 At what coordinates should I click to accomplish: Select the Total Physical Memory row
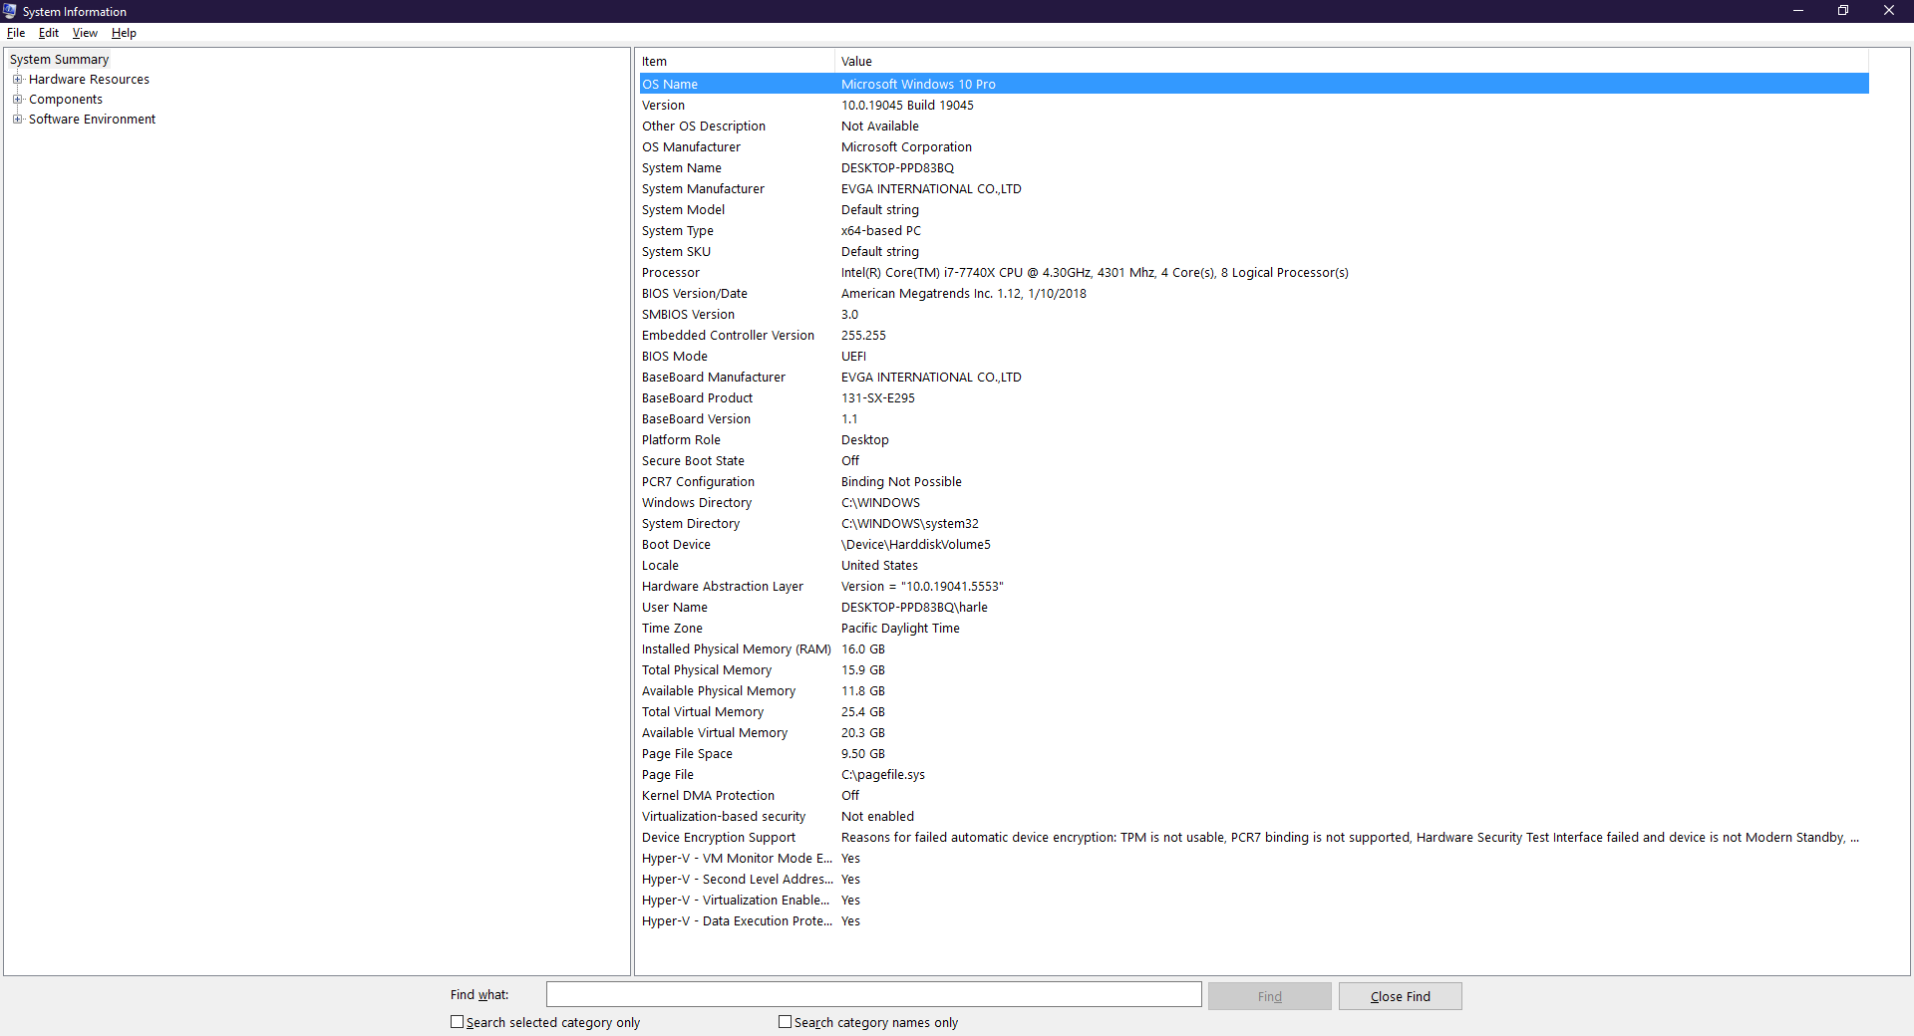coord(1254,670)
